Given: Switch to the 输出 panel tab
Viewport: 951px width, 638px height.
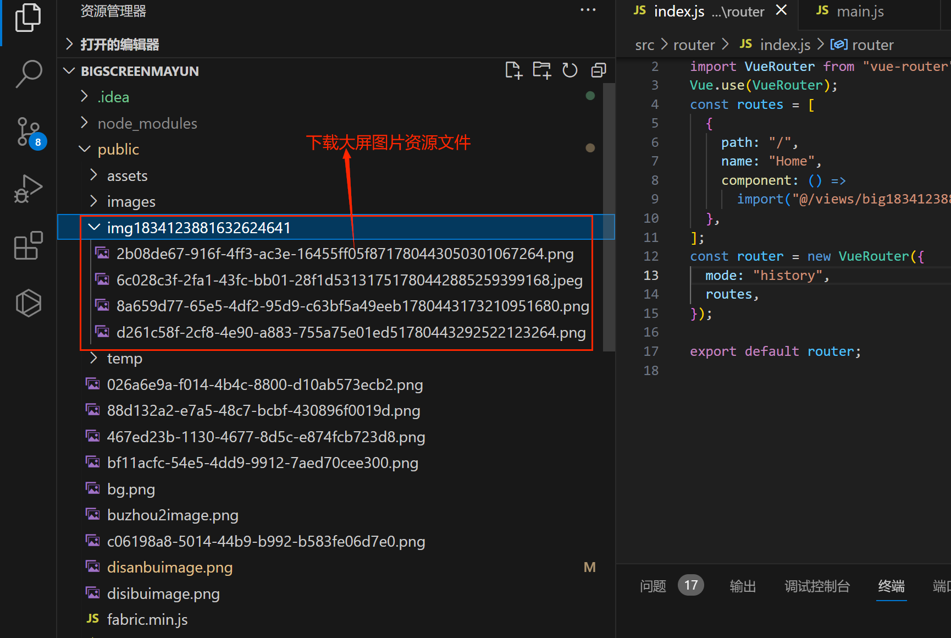Looking at the screenshot, I should click(743, 586).
